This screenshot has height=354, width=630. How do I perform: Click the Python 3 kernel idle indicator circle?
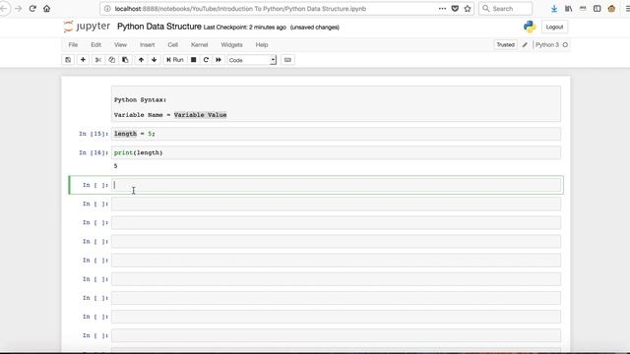[565, 45]
